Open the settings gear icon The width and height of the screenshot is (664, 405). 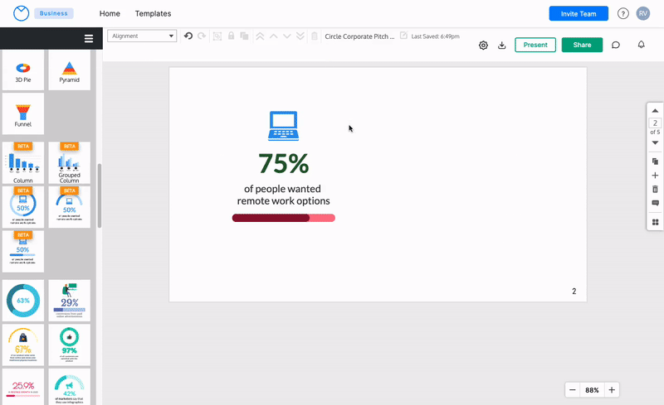click(x=483, y=46)
